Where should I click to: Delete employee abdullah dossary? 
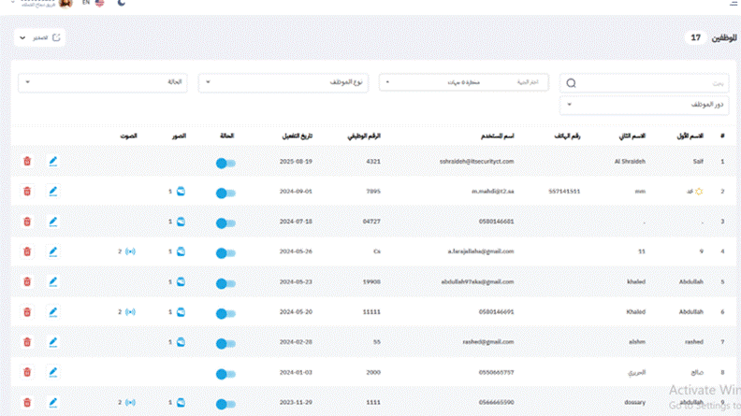(27, 403)
